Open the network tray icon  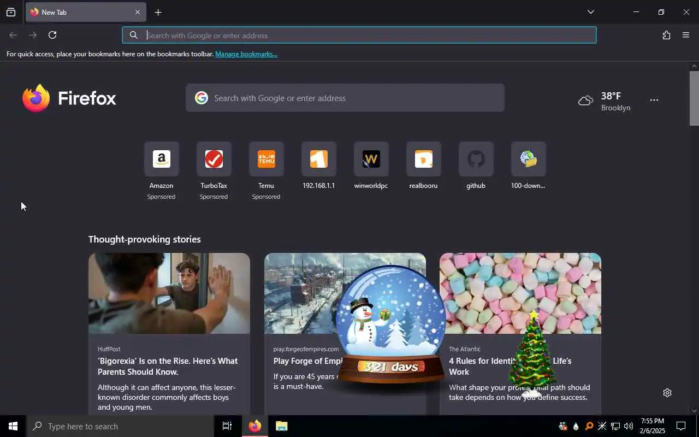[x=615, y=426]
